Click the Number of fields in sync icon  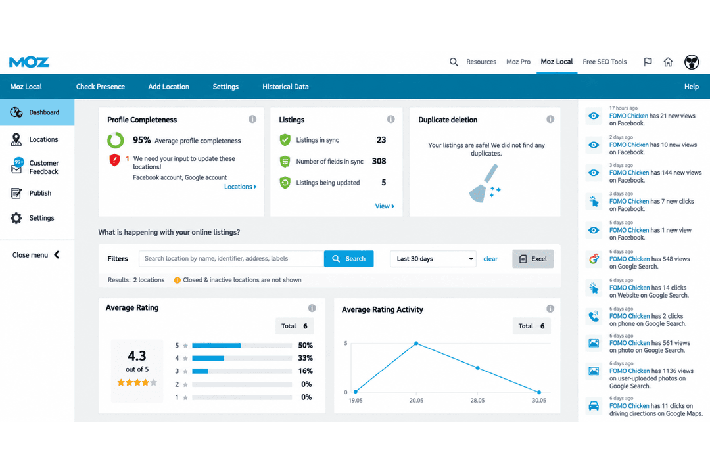(285, 161)
